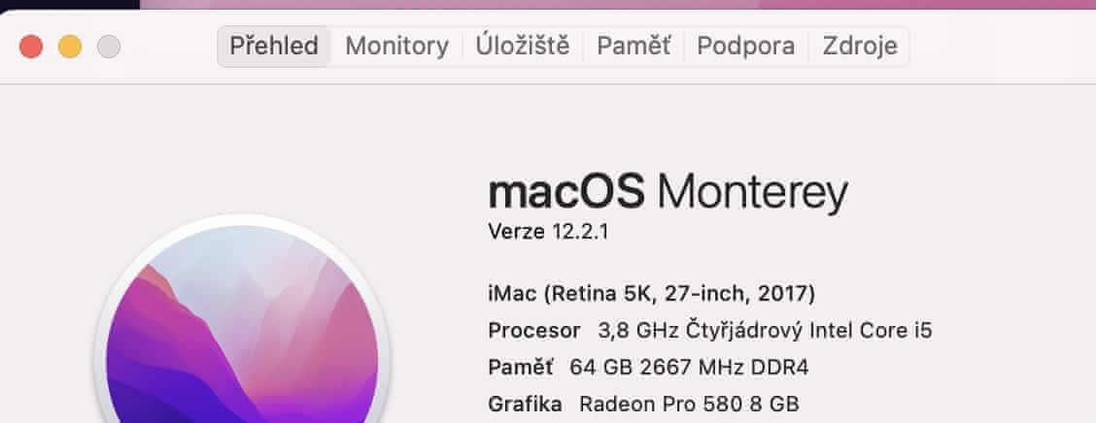Open the Podpora tab
1096x423 pixels.
tap(746, 46)
